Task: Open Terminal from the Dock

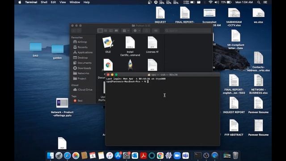Action: tap(198, 156)
